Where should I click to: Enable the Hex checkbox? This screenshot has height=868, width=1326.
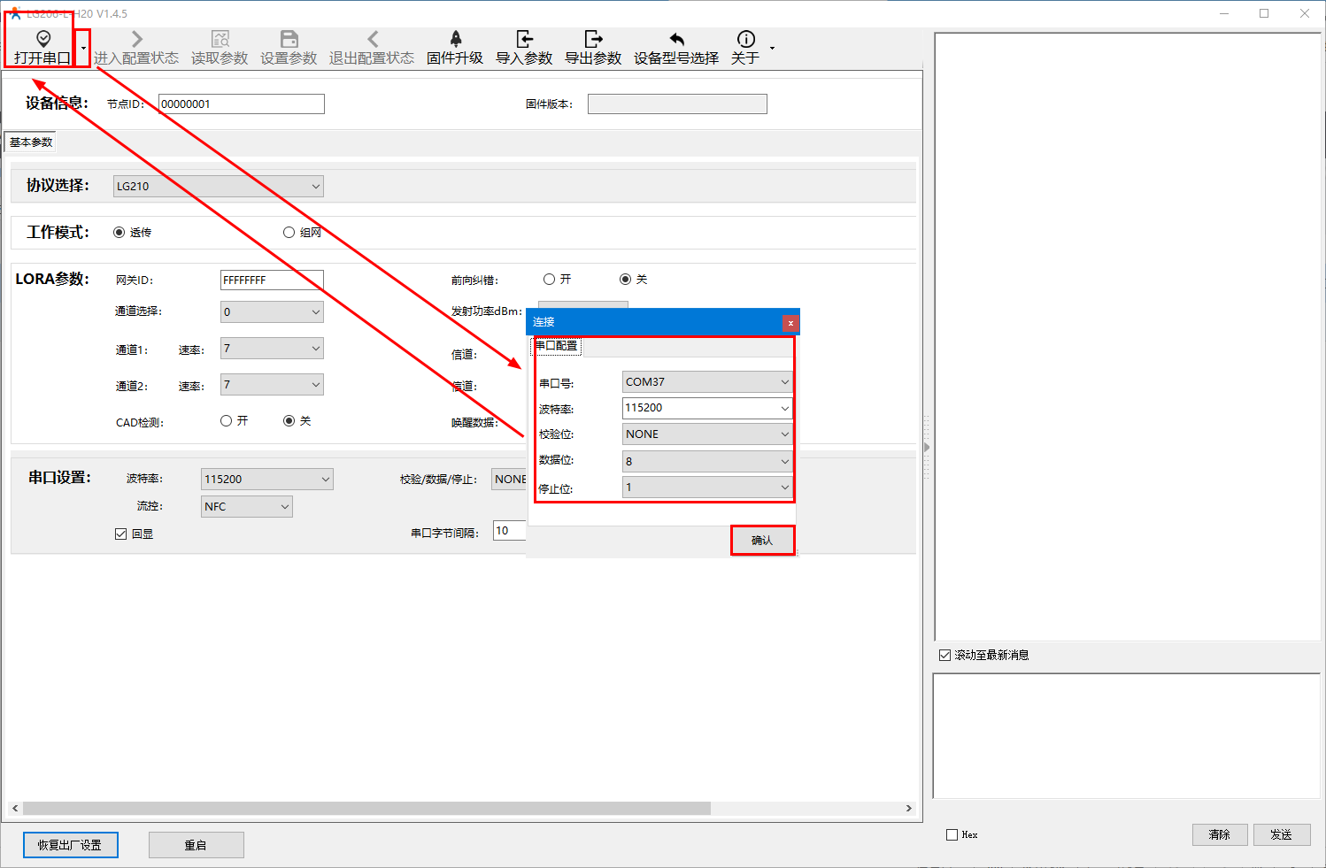[952, 834]
